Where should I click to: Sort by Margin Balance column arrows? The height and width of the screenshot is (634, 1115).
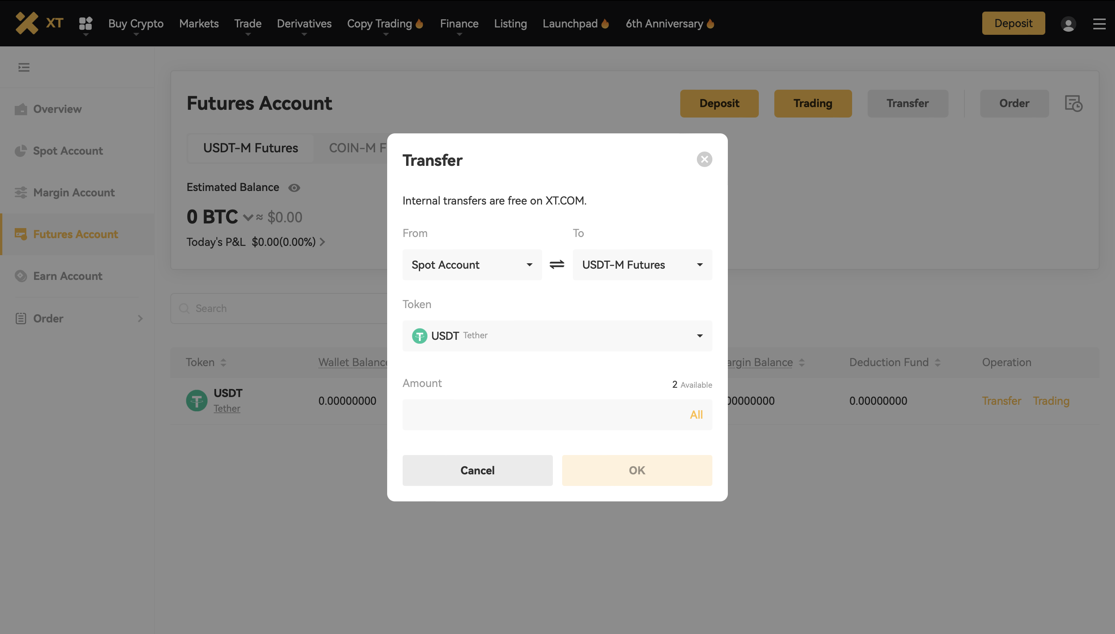[801, 362]
